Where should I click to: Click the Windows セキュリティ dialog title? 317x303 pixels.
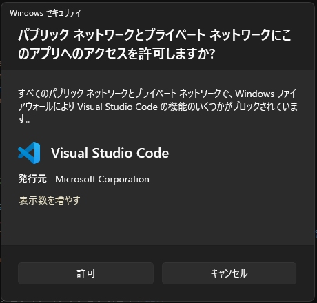[45, 13]
